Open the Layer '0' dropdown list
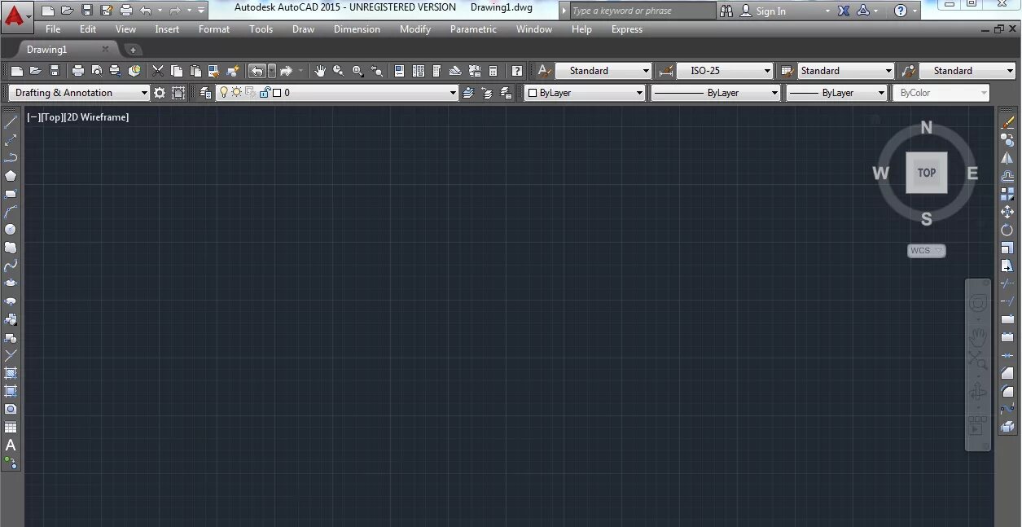This screenshot has width=1022, height=527. tap(338, 93)
